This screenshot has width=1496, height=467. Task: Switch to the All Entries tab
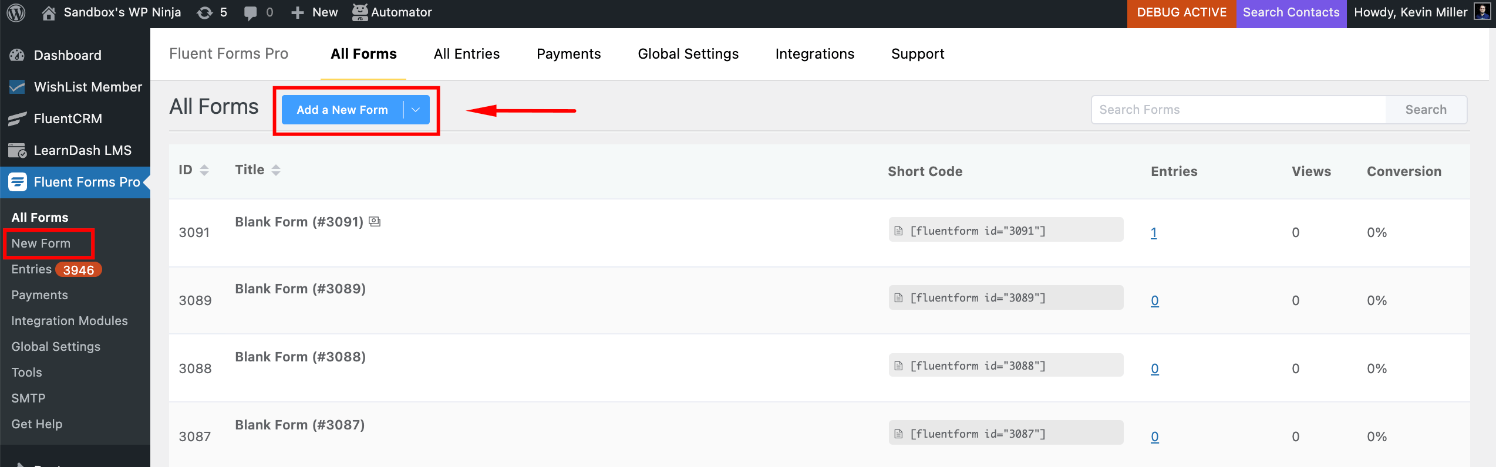coord(467,54)
